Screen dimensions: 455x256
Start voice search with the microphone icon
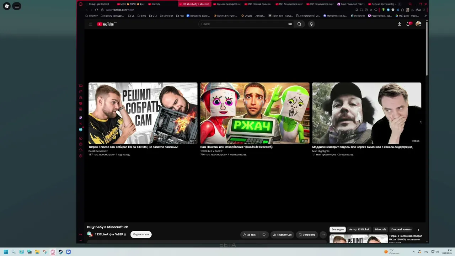pos(311,24)
